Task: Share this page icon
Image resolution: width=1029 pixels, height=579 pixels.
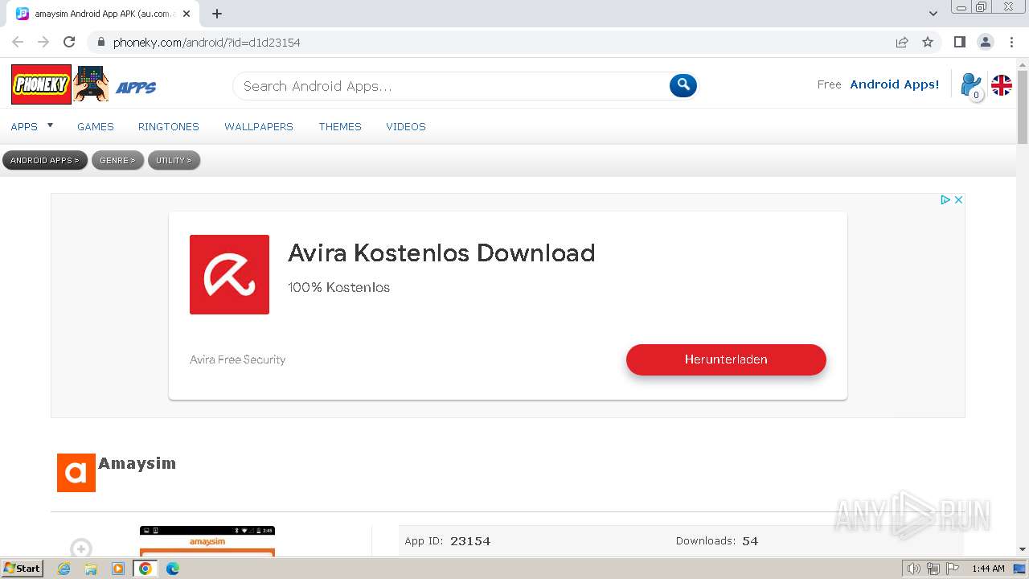Action: [902, 42]
